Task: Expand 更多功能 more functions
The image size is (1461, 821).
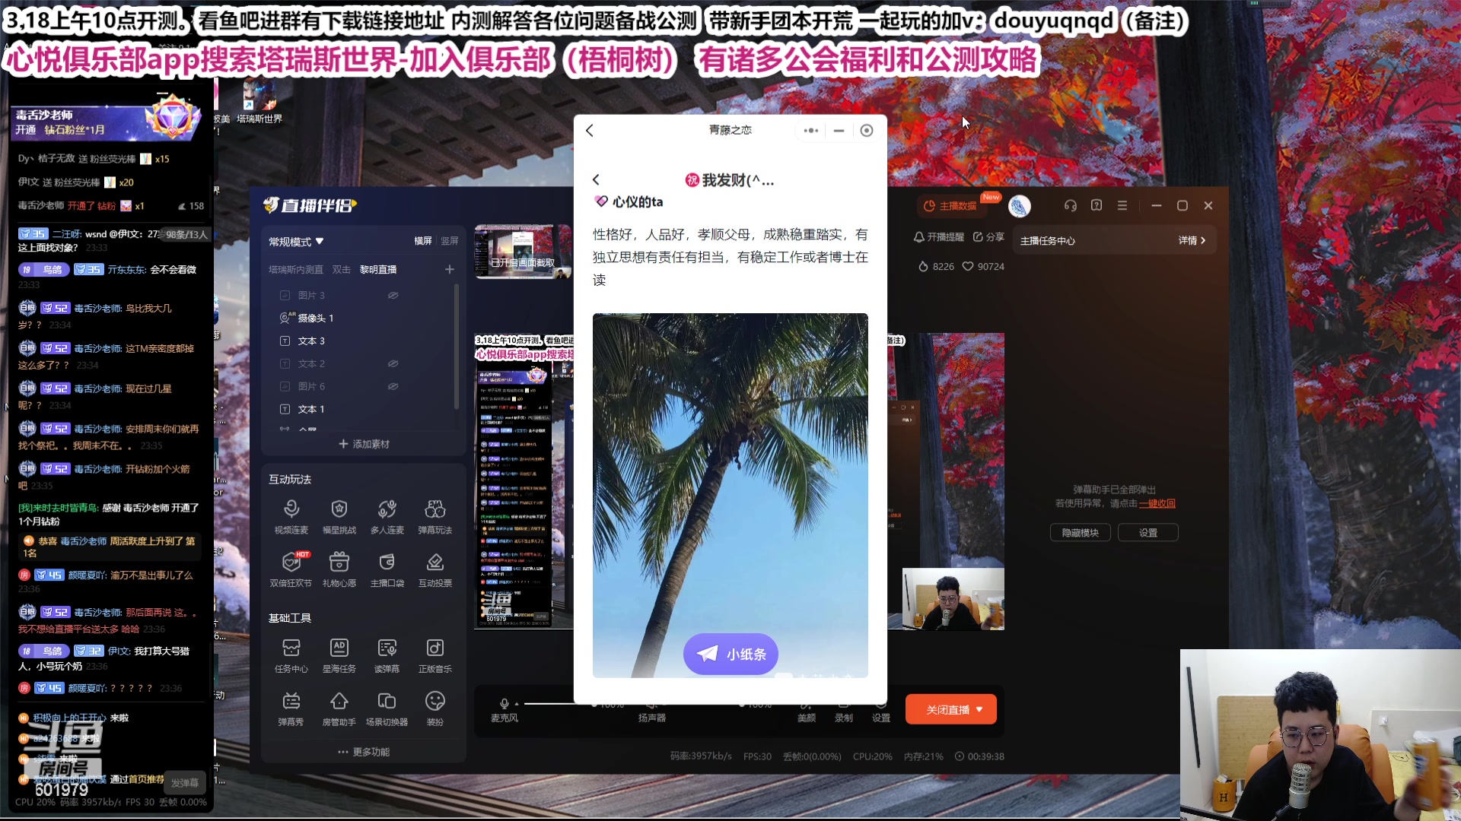Action: (x=364, y=752)
